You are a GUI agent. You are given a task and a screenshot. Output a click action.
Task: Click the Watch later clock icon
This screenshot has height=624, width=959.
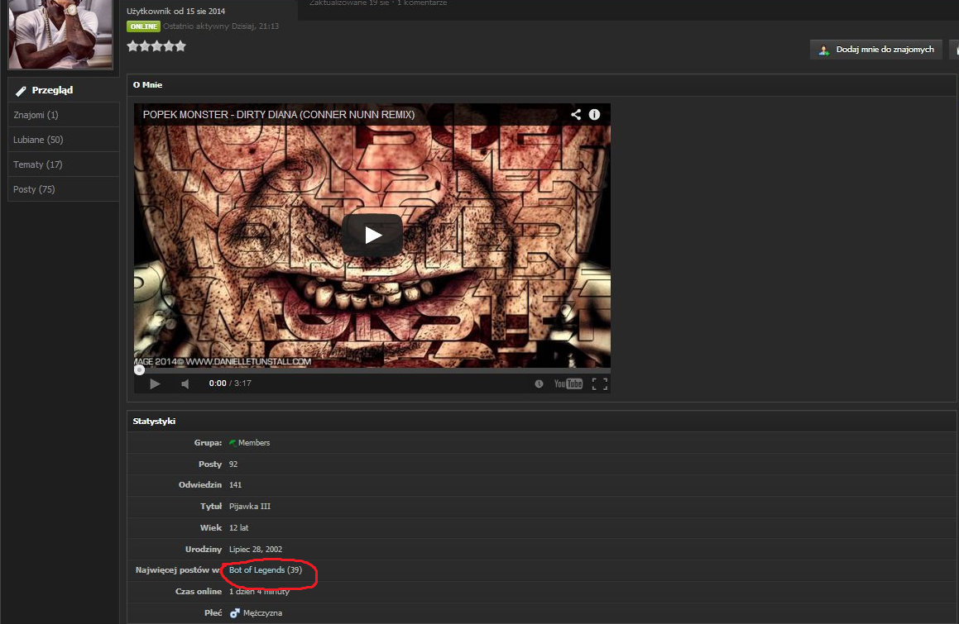[539, 383]
